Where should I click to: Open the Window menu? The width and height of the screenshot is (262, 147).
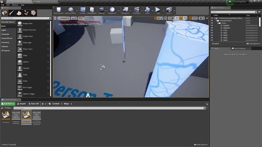tap(15, 5)
